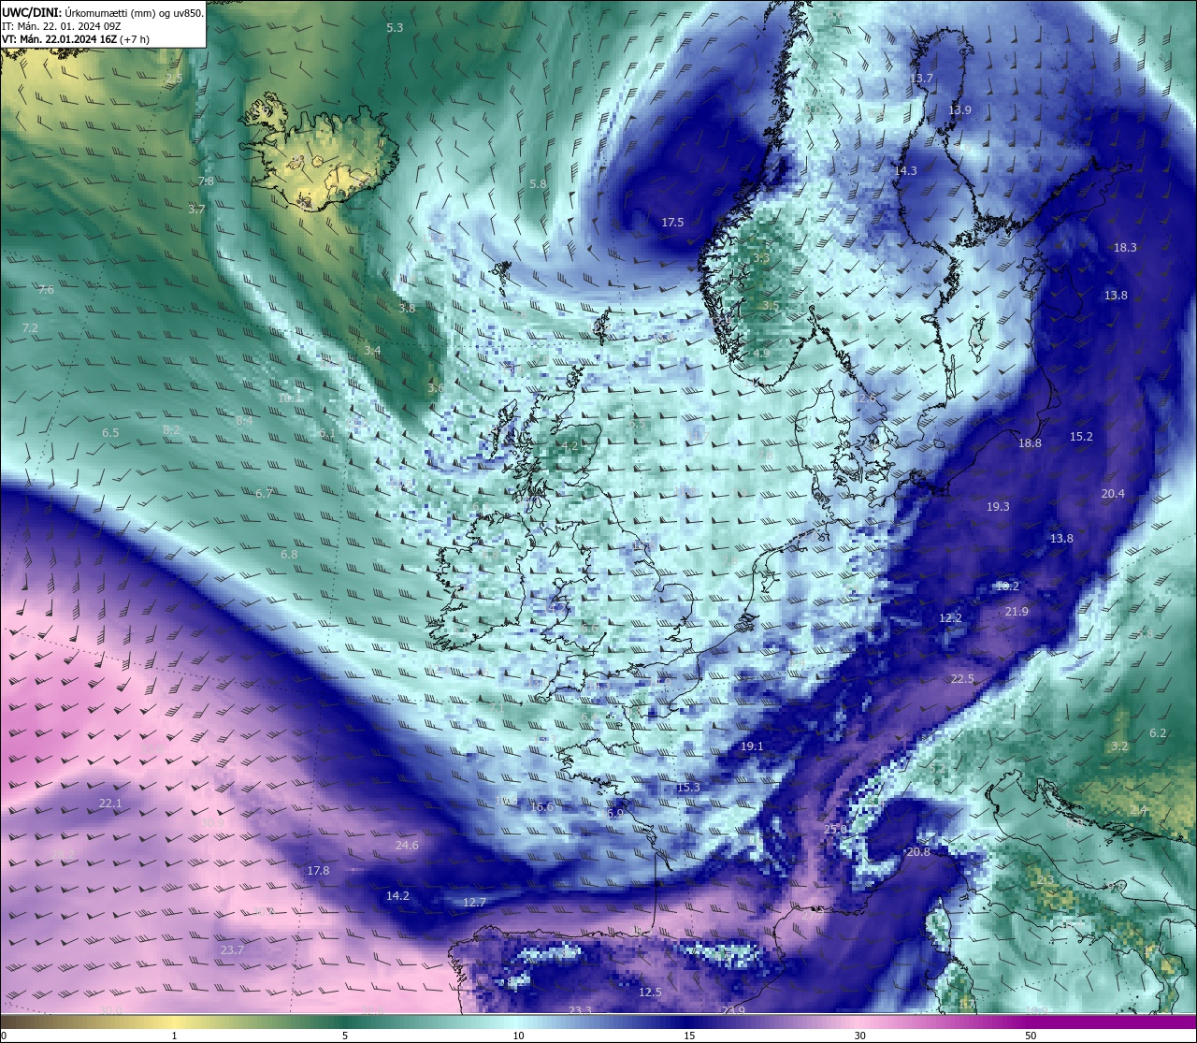Screen dimensions: 1197x1043
Task: Click the 15.3 map value
Action: 688,788
